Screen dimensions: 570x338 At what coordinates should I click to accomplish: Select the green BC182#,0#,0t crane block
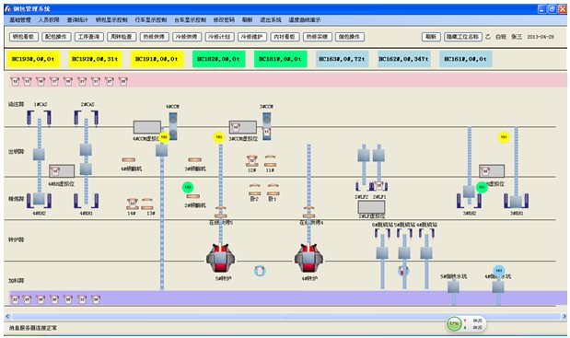pos(218,59)
